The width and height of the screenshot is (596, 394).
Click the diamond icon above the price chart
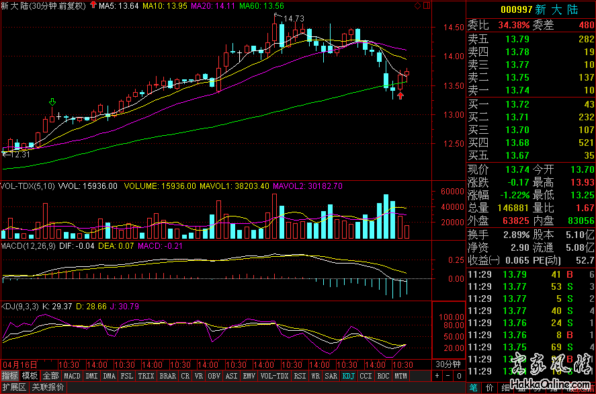click(x=417, y=5)
